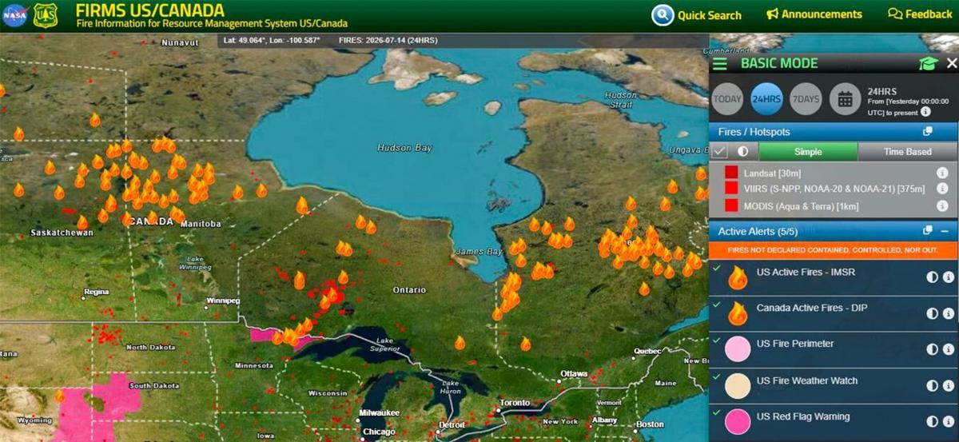Close the BASIC MODE panel
959x442 pixels.
point(951,63)
